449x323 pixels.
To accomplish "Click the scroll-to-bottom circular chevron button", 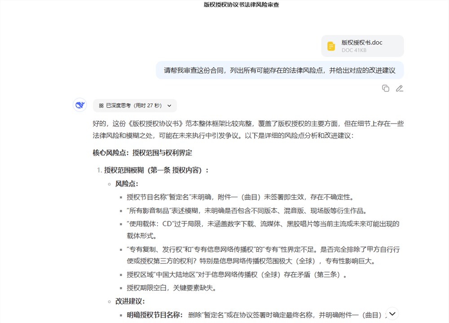I will 392,314.
